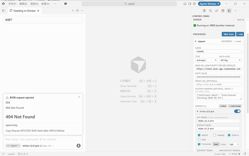249x156 pixels.
Task: Click the + Add Model button
Action: (x=235, y=106)
